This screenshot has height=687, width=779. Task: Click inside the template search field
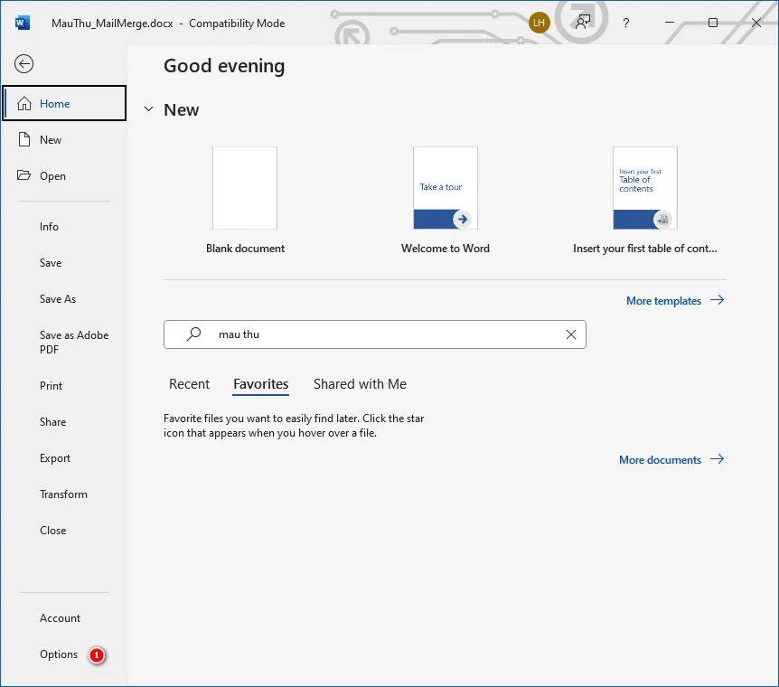[361, 334]
